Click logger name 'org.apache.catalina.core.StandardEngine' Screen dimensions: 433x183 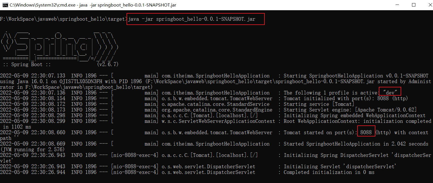[217, 110]
